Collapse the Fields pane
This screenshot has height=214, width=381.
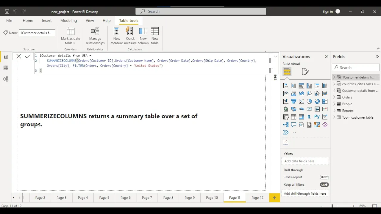point(377,56)
